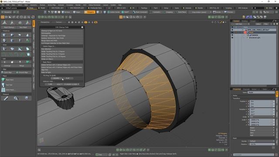
Task: Click the Preview icon in top toolbar
Action: coord(226,12)
